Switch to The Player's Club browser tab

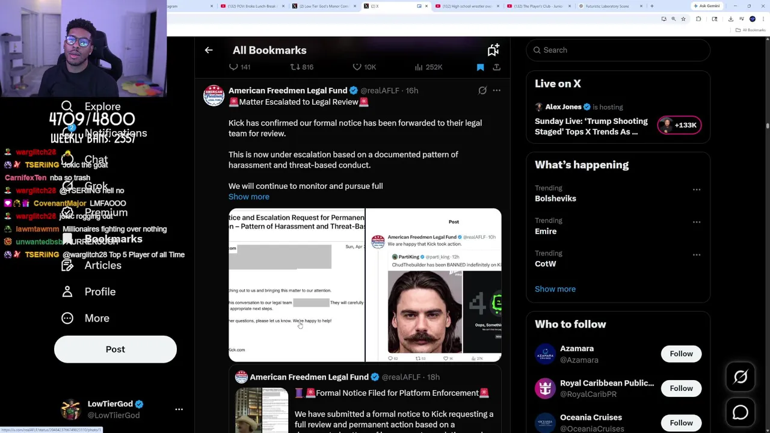(x=540, y=6)
